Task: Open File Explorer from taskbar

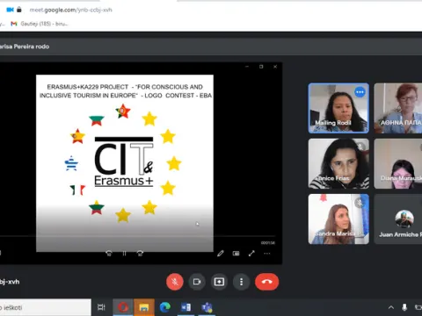Action: (x=144, y=307)
